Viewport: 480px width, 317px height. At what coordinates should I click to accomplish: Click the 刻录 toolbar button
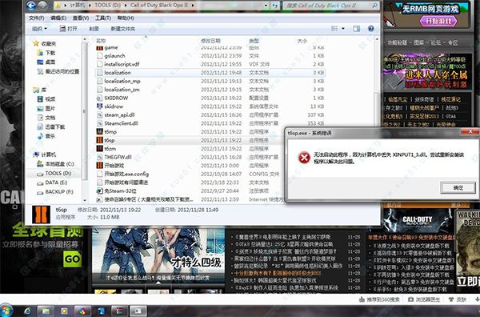[x=94, y=29]
